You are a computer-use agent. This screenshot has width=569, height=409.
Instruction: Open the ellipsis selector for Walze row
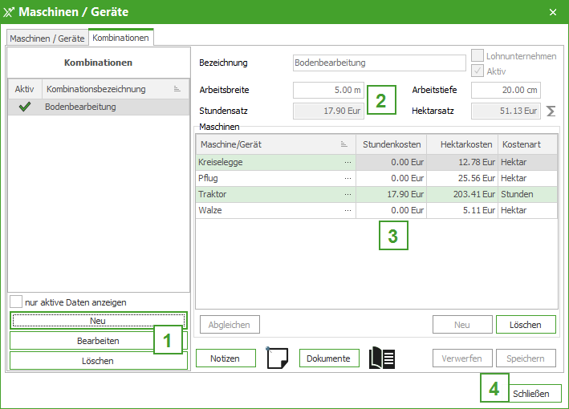[x=347, y=210]
